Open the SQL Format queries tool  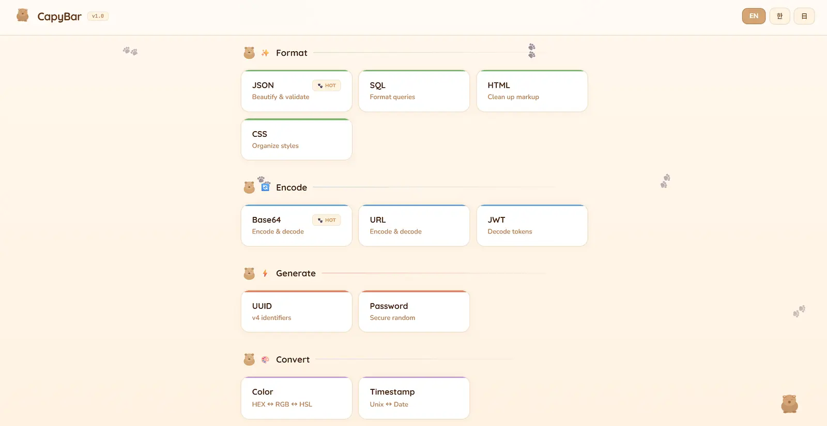click(414, 91)
